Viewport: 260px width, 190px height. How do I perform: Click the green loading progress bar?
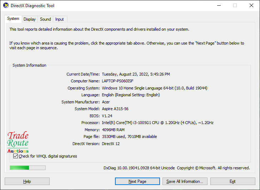[x=27, y=168]
